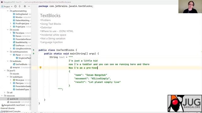Select the Person record file
Viewport: 202px width, 113px height.
pos(18,36)
